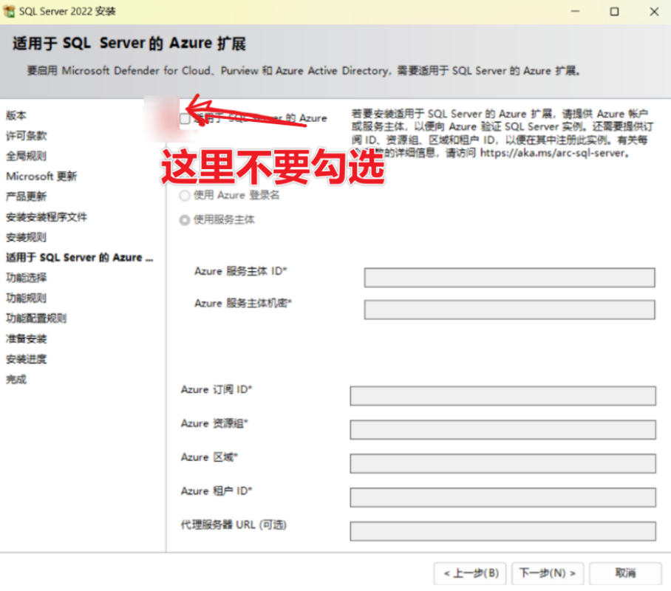Focus the Azure 资源组 input field
This screenshot has height=591, width=671.
tap(503, 430)
